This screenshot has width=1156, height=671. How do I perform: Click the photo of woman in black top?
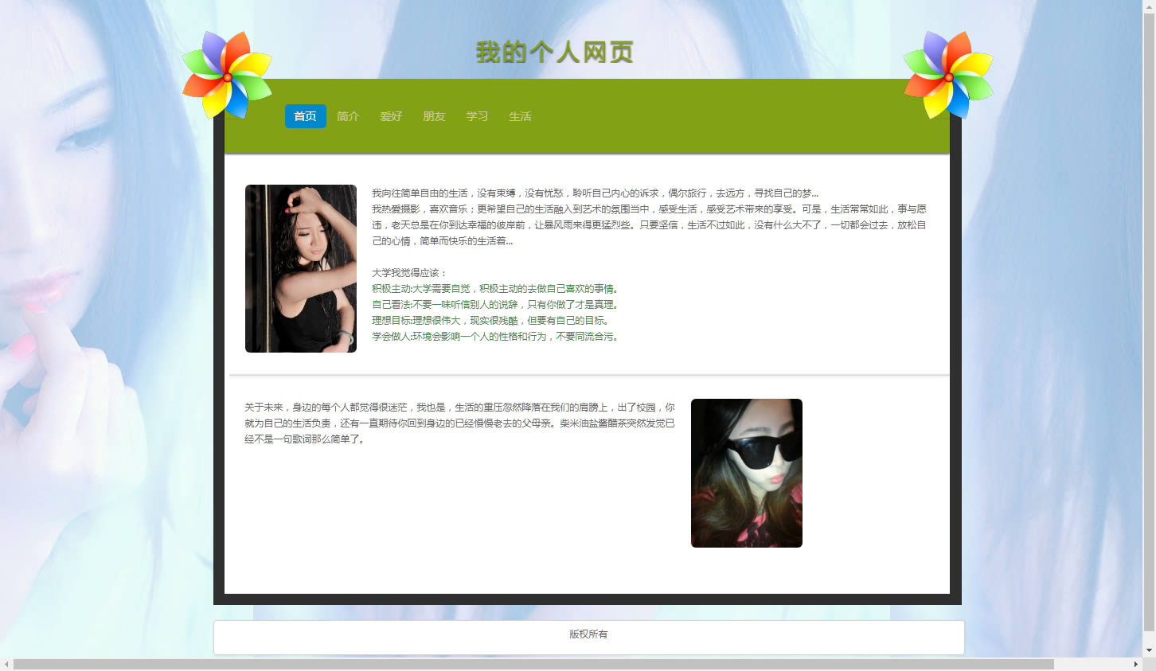pos(301,268)
